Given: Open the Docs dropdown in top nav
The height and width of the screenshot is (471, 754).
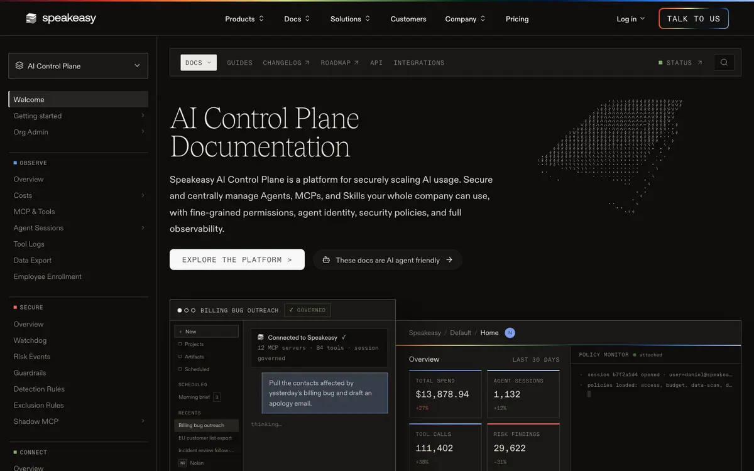Looking at the screenshot, I should [297, 19].
